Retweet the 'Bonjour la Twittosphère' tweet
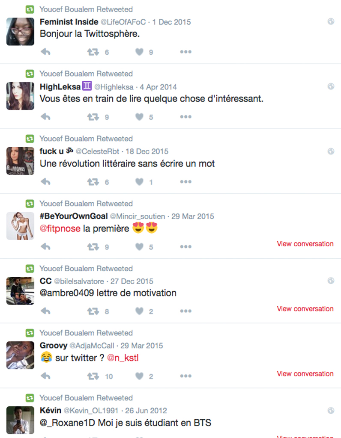Viewport: 341px width, 438px height. coord(93,52)
